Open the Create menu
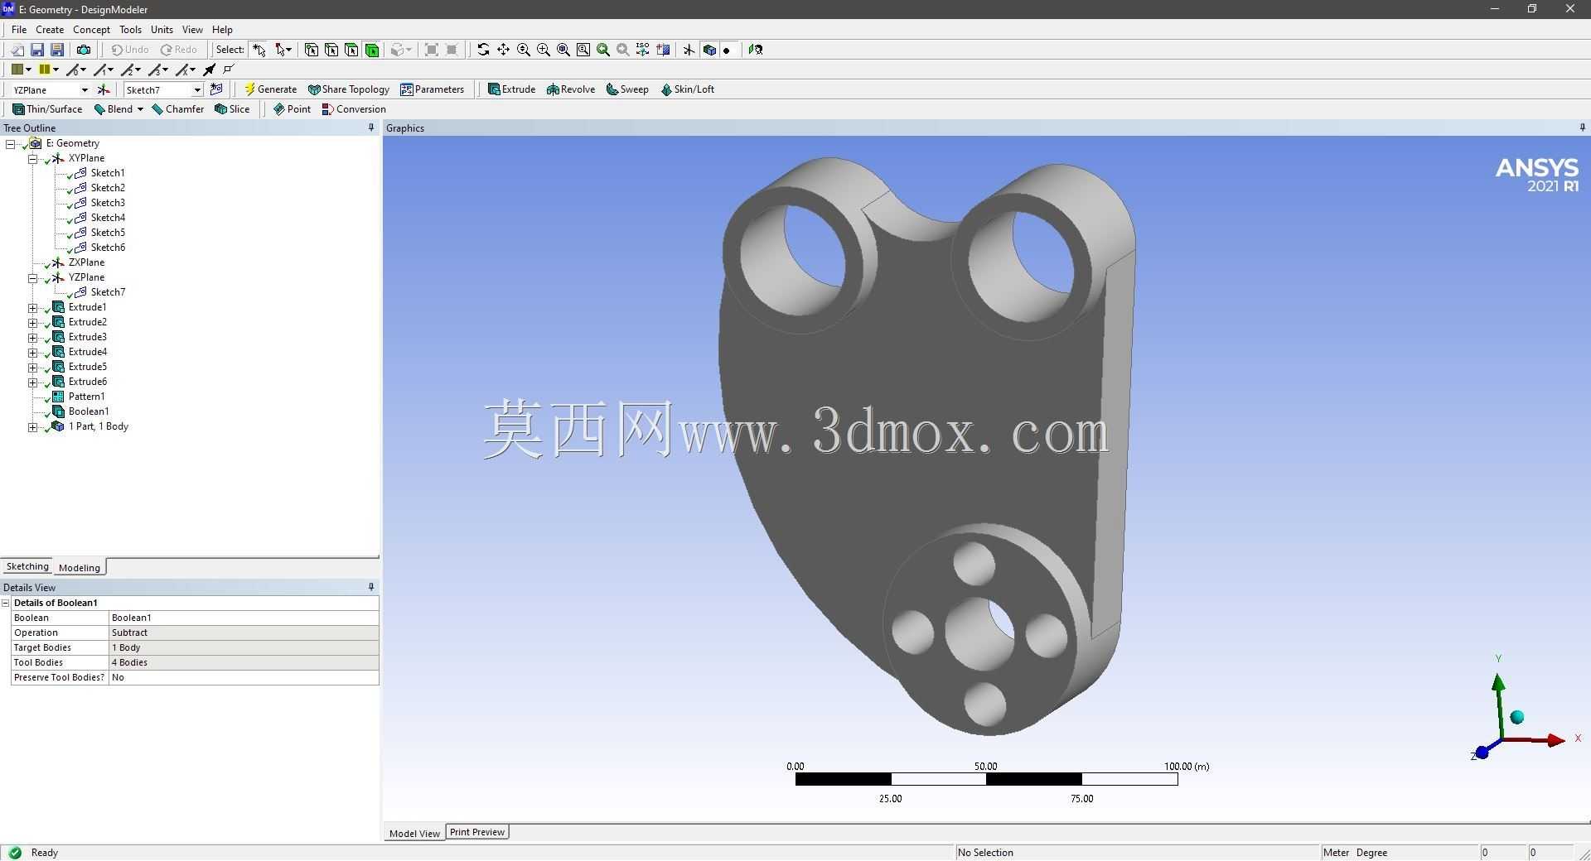1591x861 pixels. 50,29
